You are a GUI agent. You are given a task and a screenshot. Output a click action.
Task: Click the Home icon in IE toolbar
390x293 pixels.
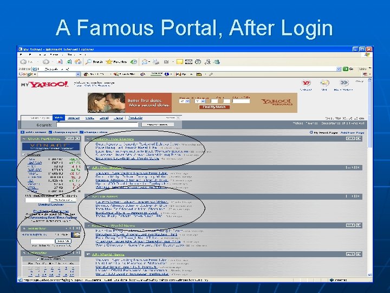(78, 61)
